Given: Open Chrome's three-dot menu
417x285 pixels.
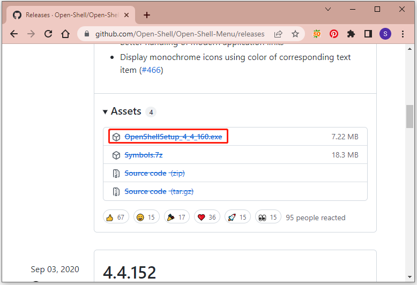Looking at the screenshot, I should (x=403, y=34).
